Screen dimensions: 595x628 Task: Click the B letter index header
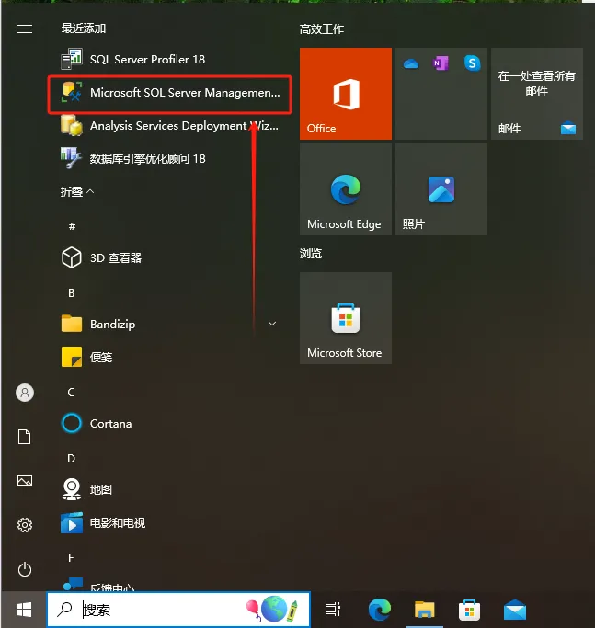click(72, 292)
